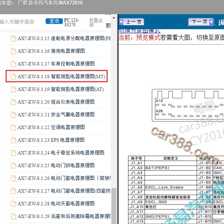Image resolution: width=224 pixels, height=224 pixels.
Task: Open AX7-EW-8.1.16 接地电器原理图
Action: (51, 51)
